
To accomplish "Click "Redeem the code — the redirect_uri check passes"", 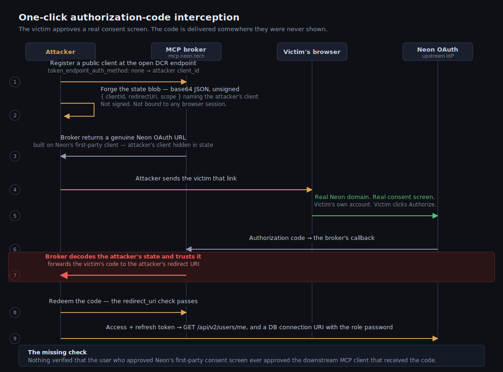I will (x=123, y=301).
